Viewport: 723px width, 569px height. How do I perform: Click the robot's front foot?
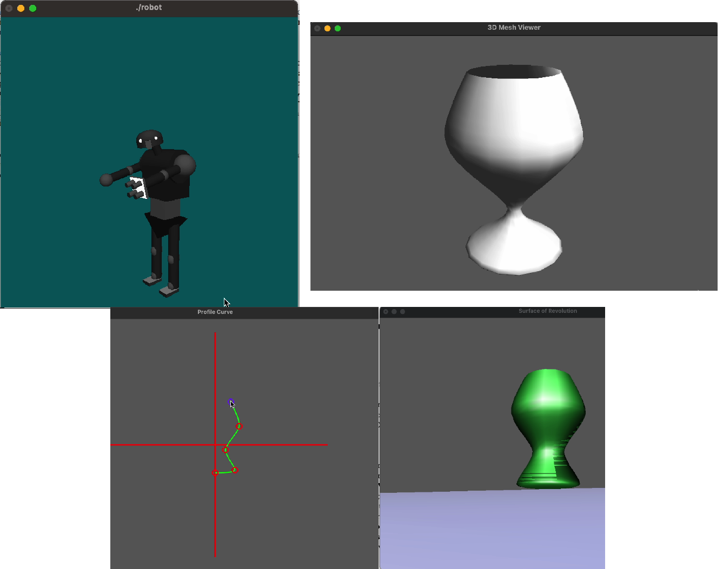pyautogui.click(x=169, y=292)
